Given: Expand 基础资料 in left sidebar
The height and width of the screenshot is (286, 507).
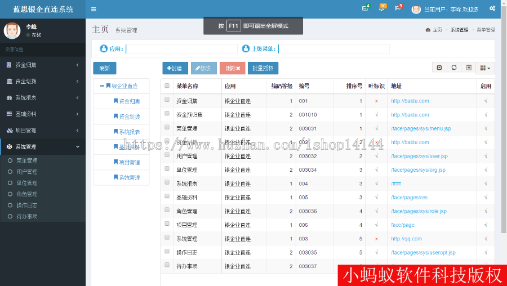Looking at the screenshot, I should [x=43, y=114].
